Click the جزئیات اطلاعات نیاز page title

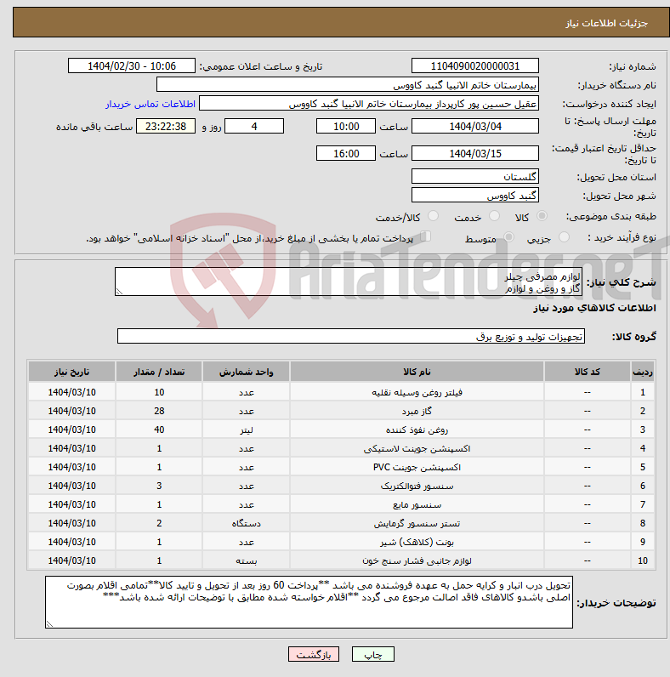[606, 23]
